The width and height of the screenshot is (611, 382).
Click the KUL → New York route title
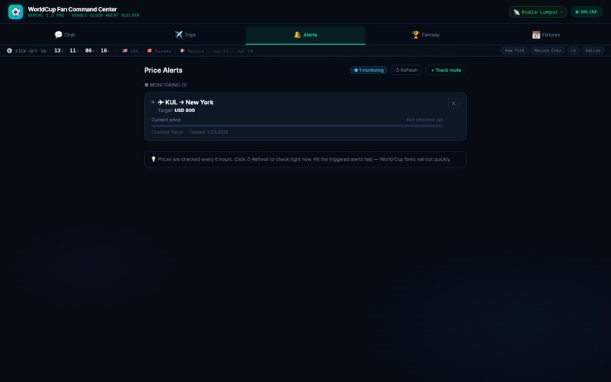[190, 102]
